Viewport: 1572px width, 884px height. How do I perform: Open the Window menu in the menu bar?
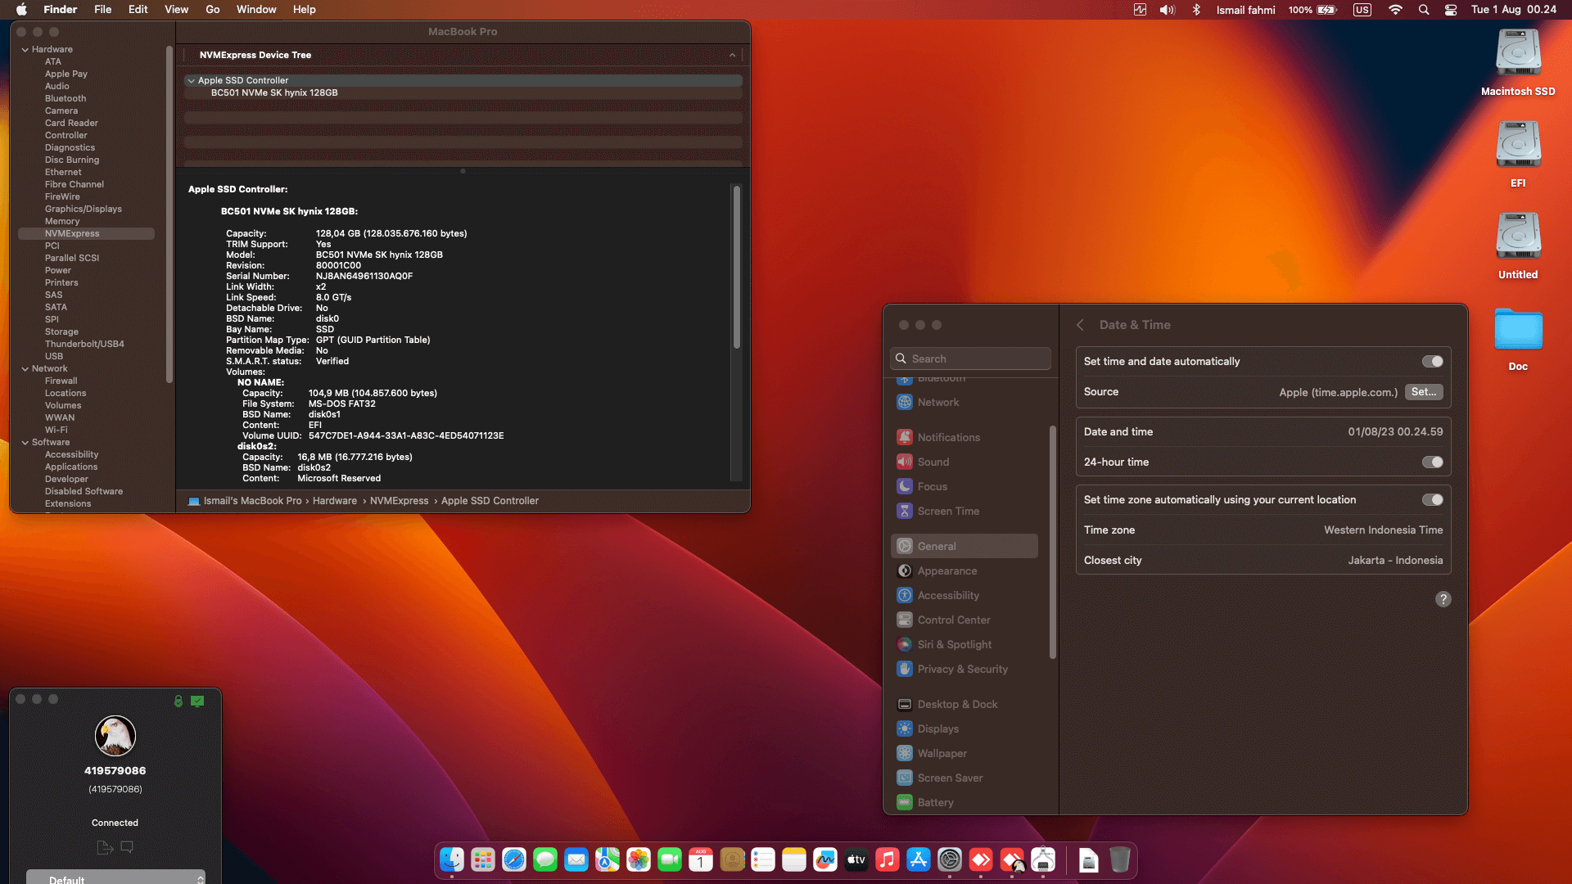(x=256, y=9)
